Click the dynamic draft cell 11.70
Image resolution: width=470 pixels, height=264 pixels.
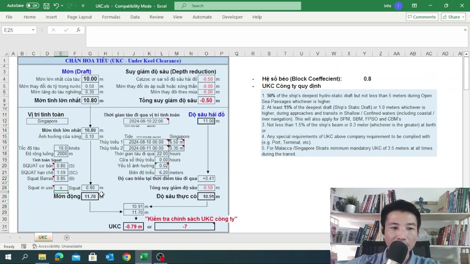point(90,197)
